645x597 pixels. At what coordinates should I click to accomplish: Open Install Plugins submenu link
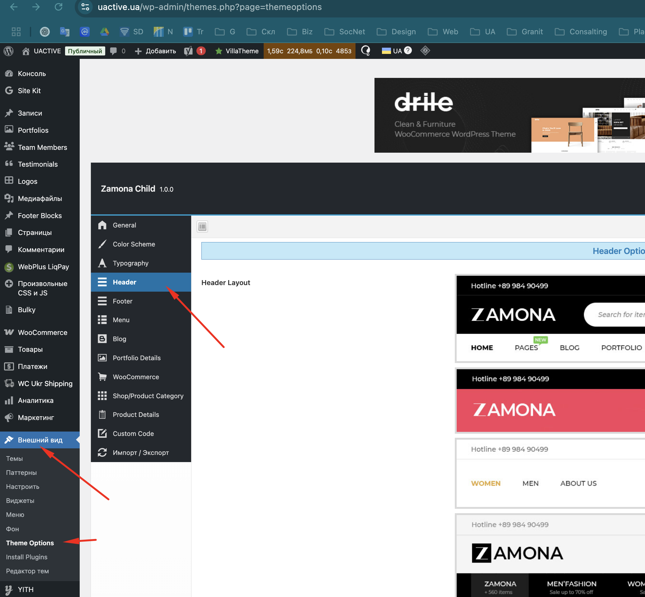tap(27, 557)
